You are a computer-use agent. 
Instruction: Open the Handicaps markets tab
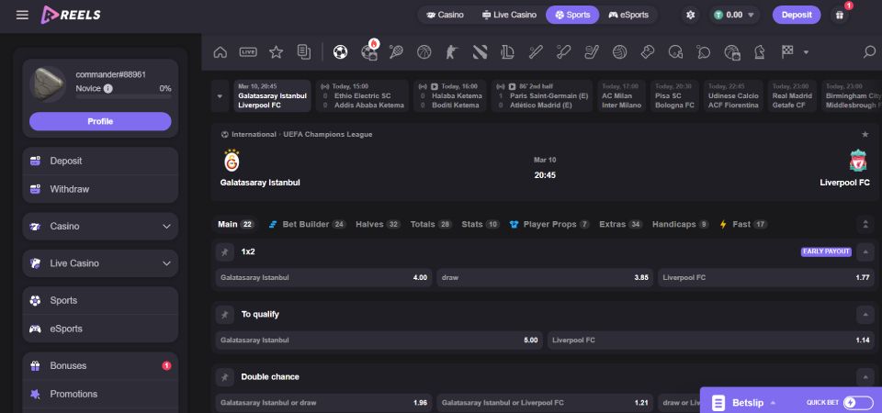(x=681, y=224)
